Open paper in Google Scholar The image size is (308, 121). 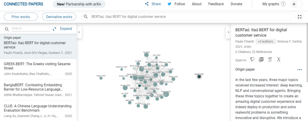[x=270, y=60]
